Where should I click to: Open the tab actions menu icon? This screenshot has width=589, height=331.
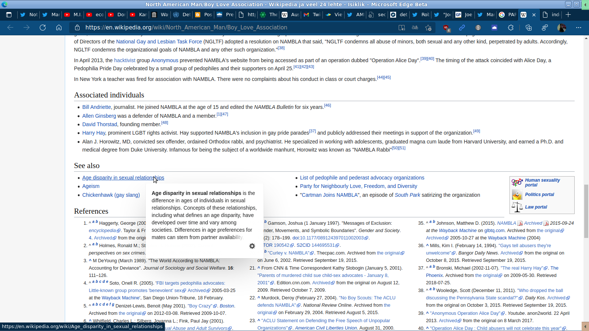(9, 15)
